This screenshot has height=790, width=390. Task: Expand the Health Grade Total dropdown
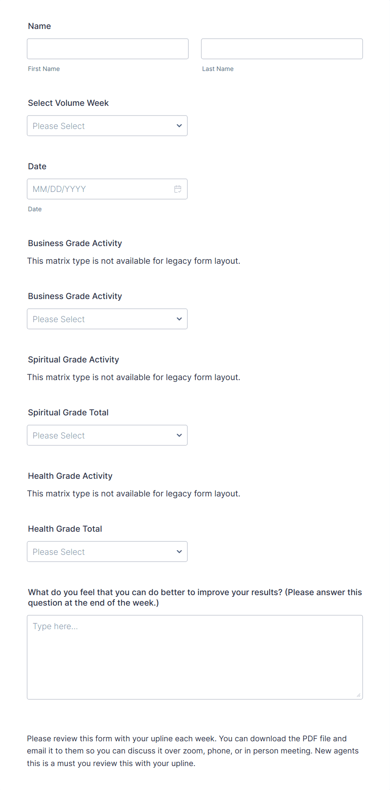pyautogui.click(x=107, y=551)
